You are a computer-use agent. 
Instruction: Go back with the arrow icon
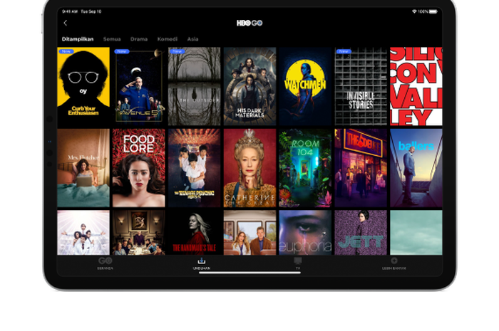[66, 23]
